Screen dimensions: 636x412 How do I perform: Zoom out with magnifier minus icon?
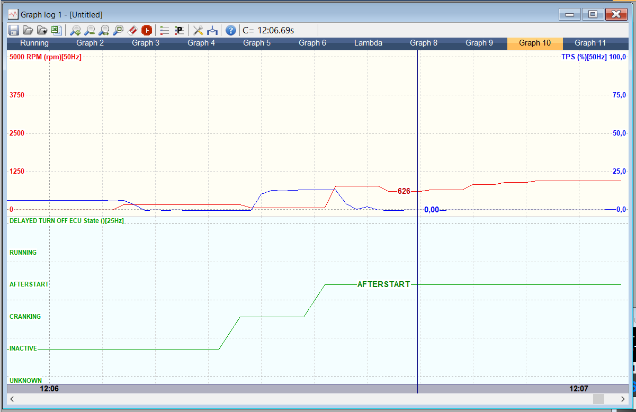pos(90,31)
